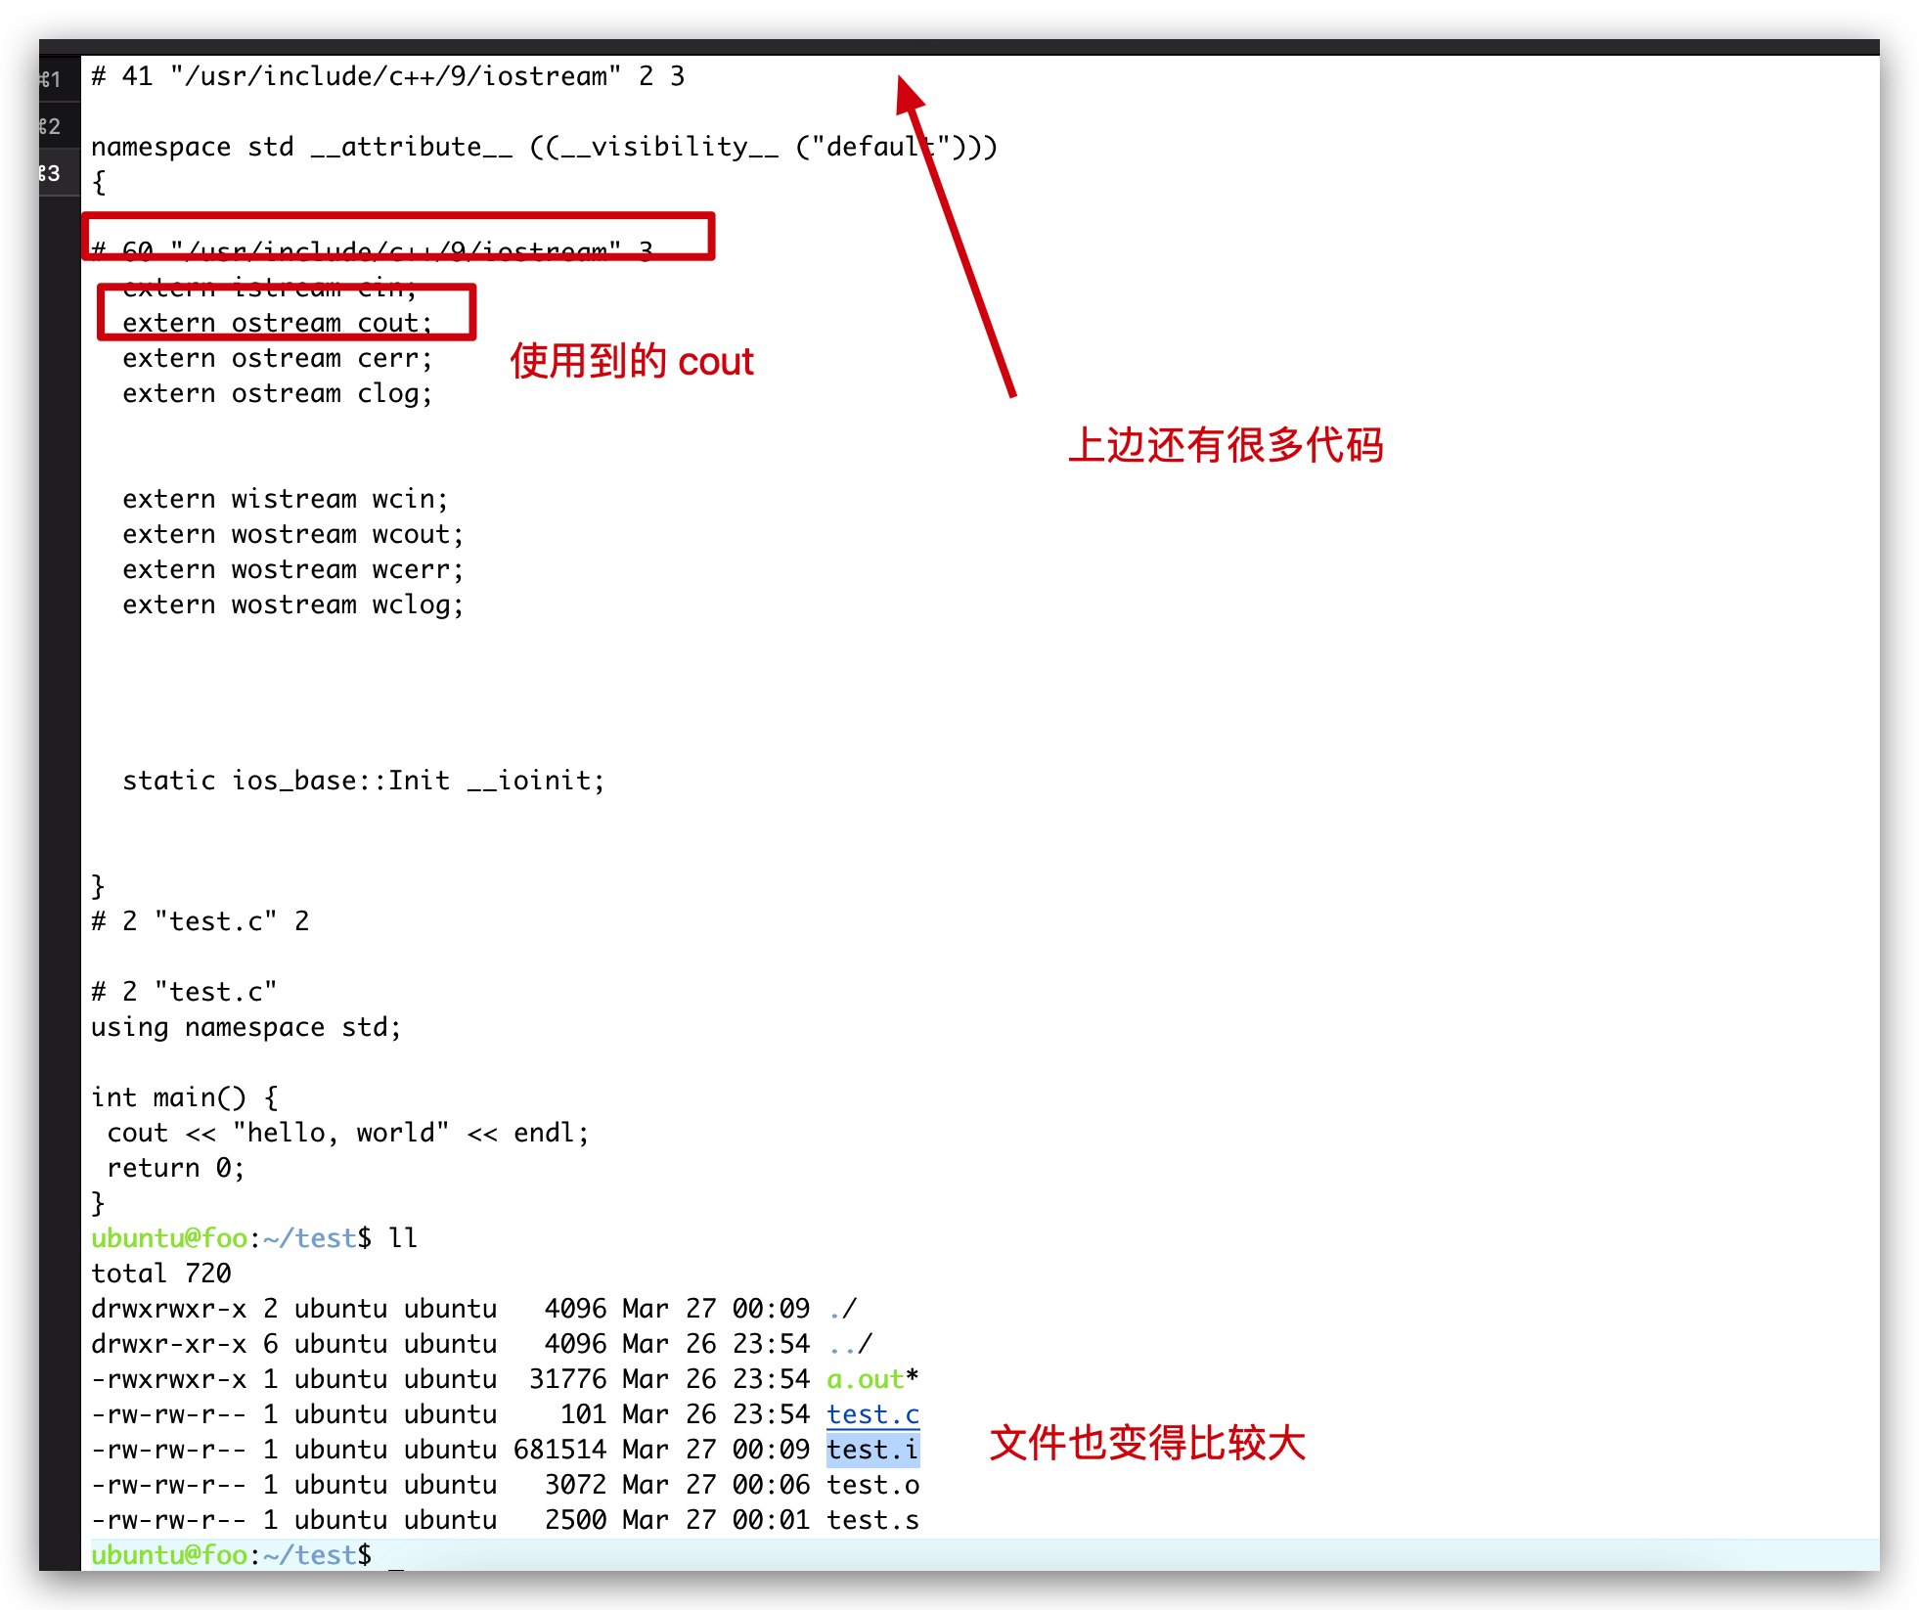This screenshot has width=1919, height=1610.
Task: Click the boxed 'extern ostream cout;' line
Action: tap(278, 323)
